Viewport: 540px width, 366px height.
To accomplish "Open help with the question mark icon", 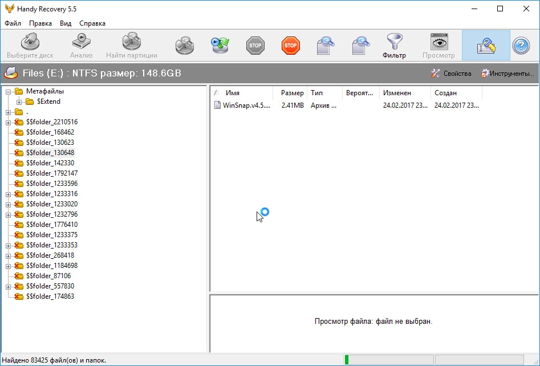I will pyautogui.click(x=521, y=46).
